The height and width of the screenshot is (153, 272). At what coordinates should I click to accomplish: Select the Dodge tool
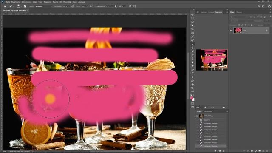[193, 66]
